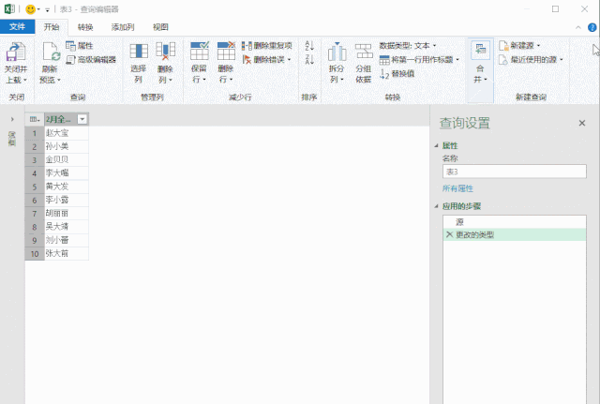Open the All Properties (所有属性) link
This screenshot has width=600, height=404.
coord(457,188)
